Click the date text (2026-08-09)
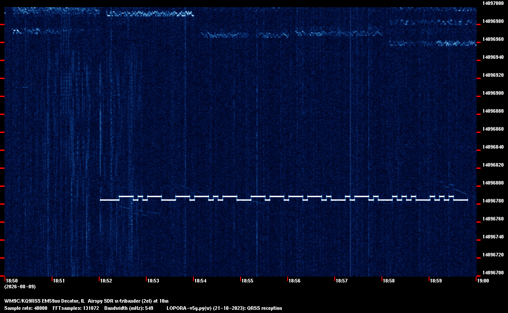Viewport: 508px width, 313px height. [20, 287]
